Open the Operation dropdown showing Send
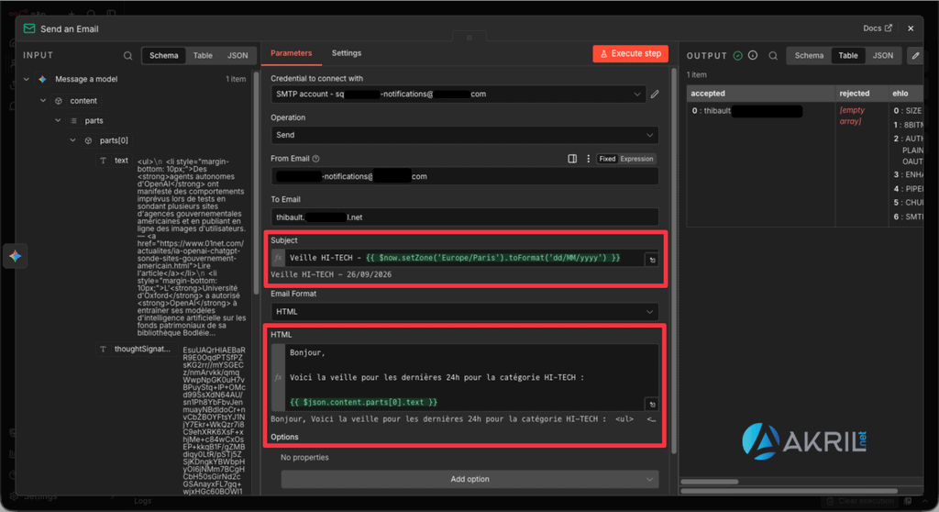The image size is (939, 512). click(x=465, y=135)
